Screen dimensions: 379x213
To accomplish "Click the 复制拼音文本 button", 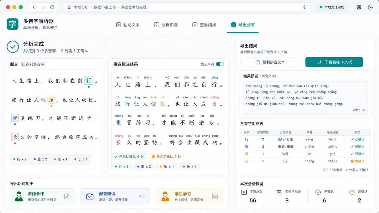I will pos(270,62).
